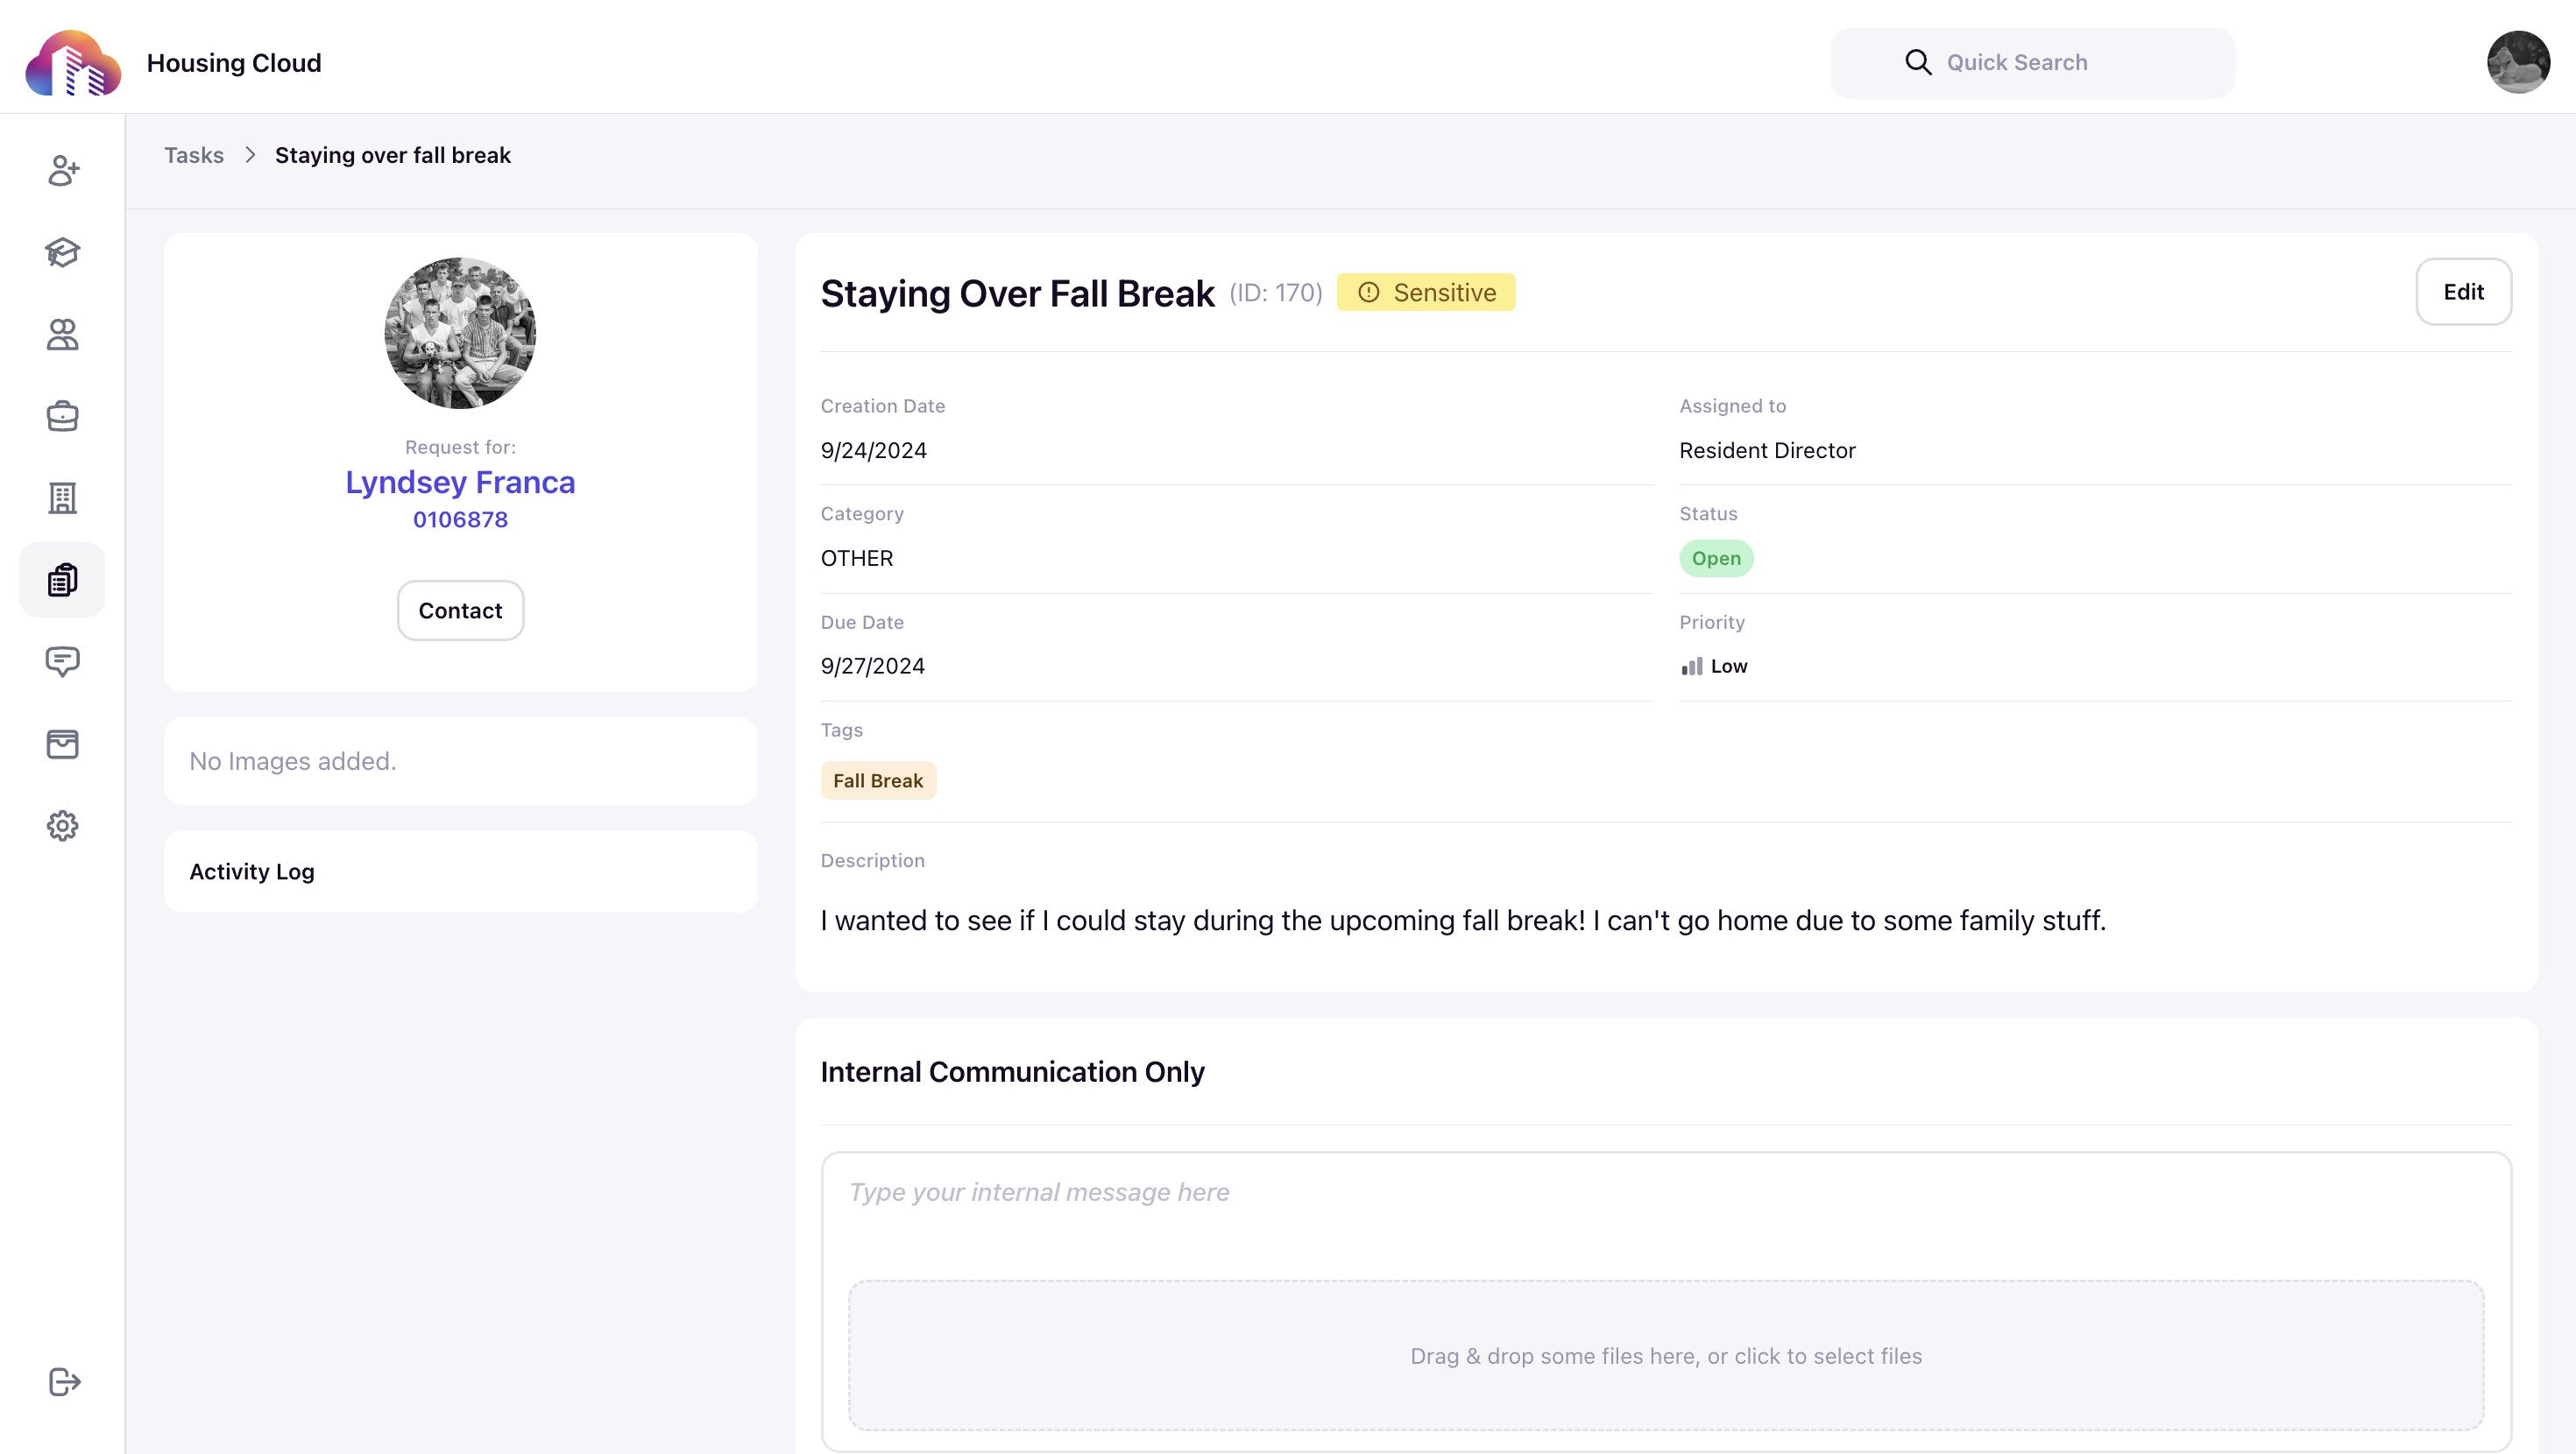Click the file drop zone
This screenshot has width=2576, height=1454.
1666,1355
